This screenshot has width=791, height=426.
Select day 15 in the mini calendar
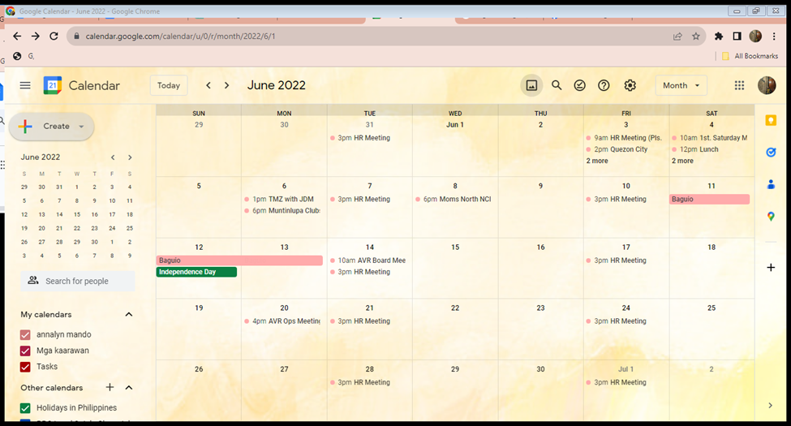pyautogui.click(x=77, y=214)
